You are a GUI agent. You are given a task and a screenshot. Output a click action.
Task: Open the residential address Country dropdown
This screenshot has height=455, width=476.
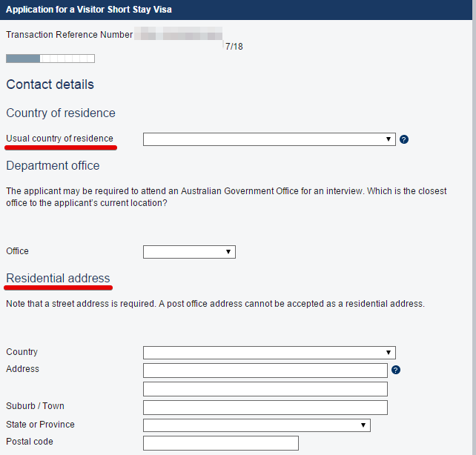[268, 353]
